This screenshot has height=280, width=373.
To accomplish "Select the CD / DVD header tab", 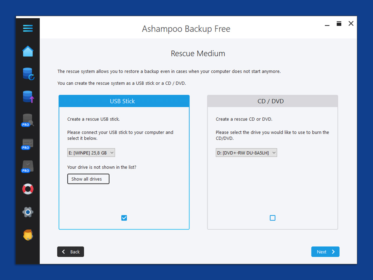I will [273, 101].
